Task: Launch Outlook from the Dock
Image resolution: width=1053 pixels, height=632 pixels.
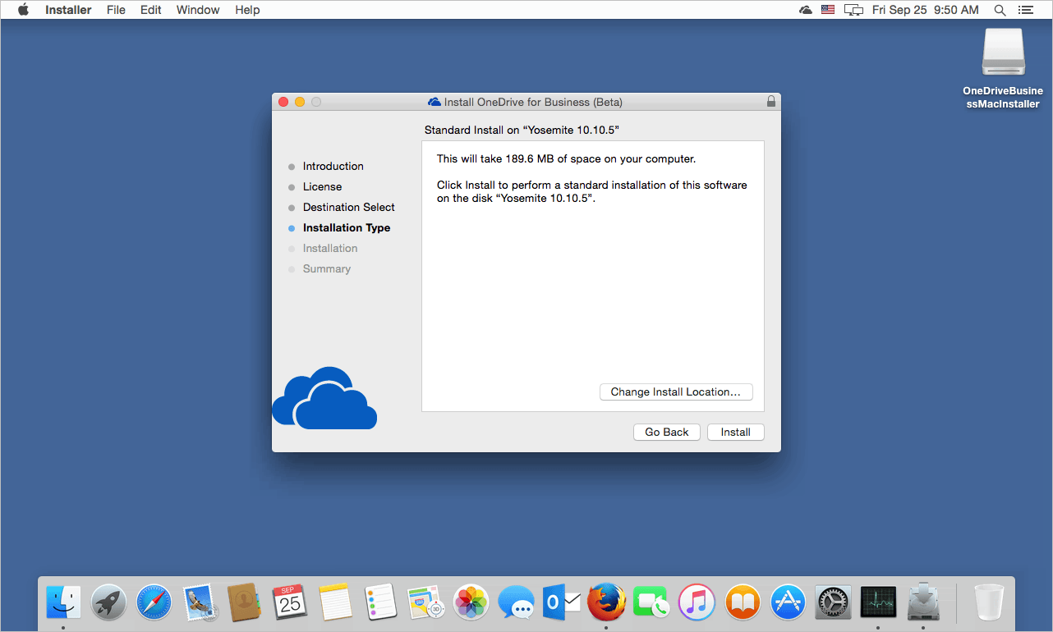Action: [x=562, y=603]
